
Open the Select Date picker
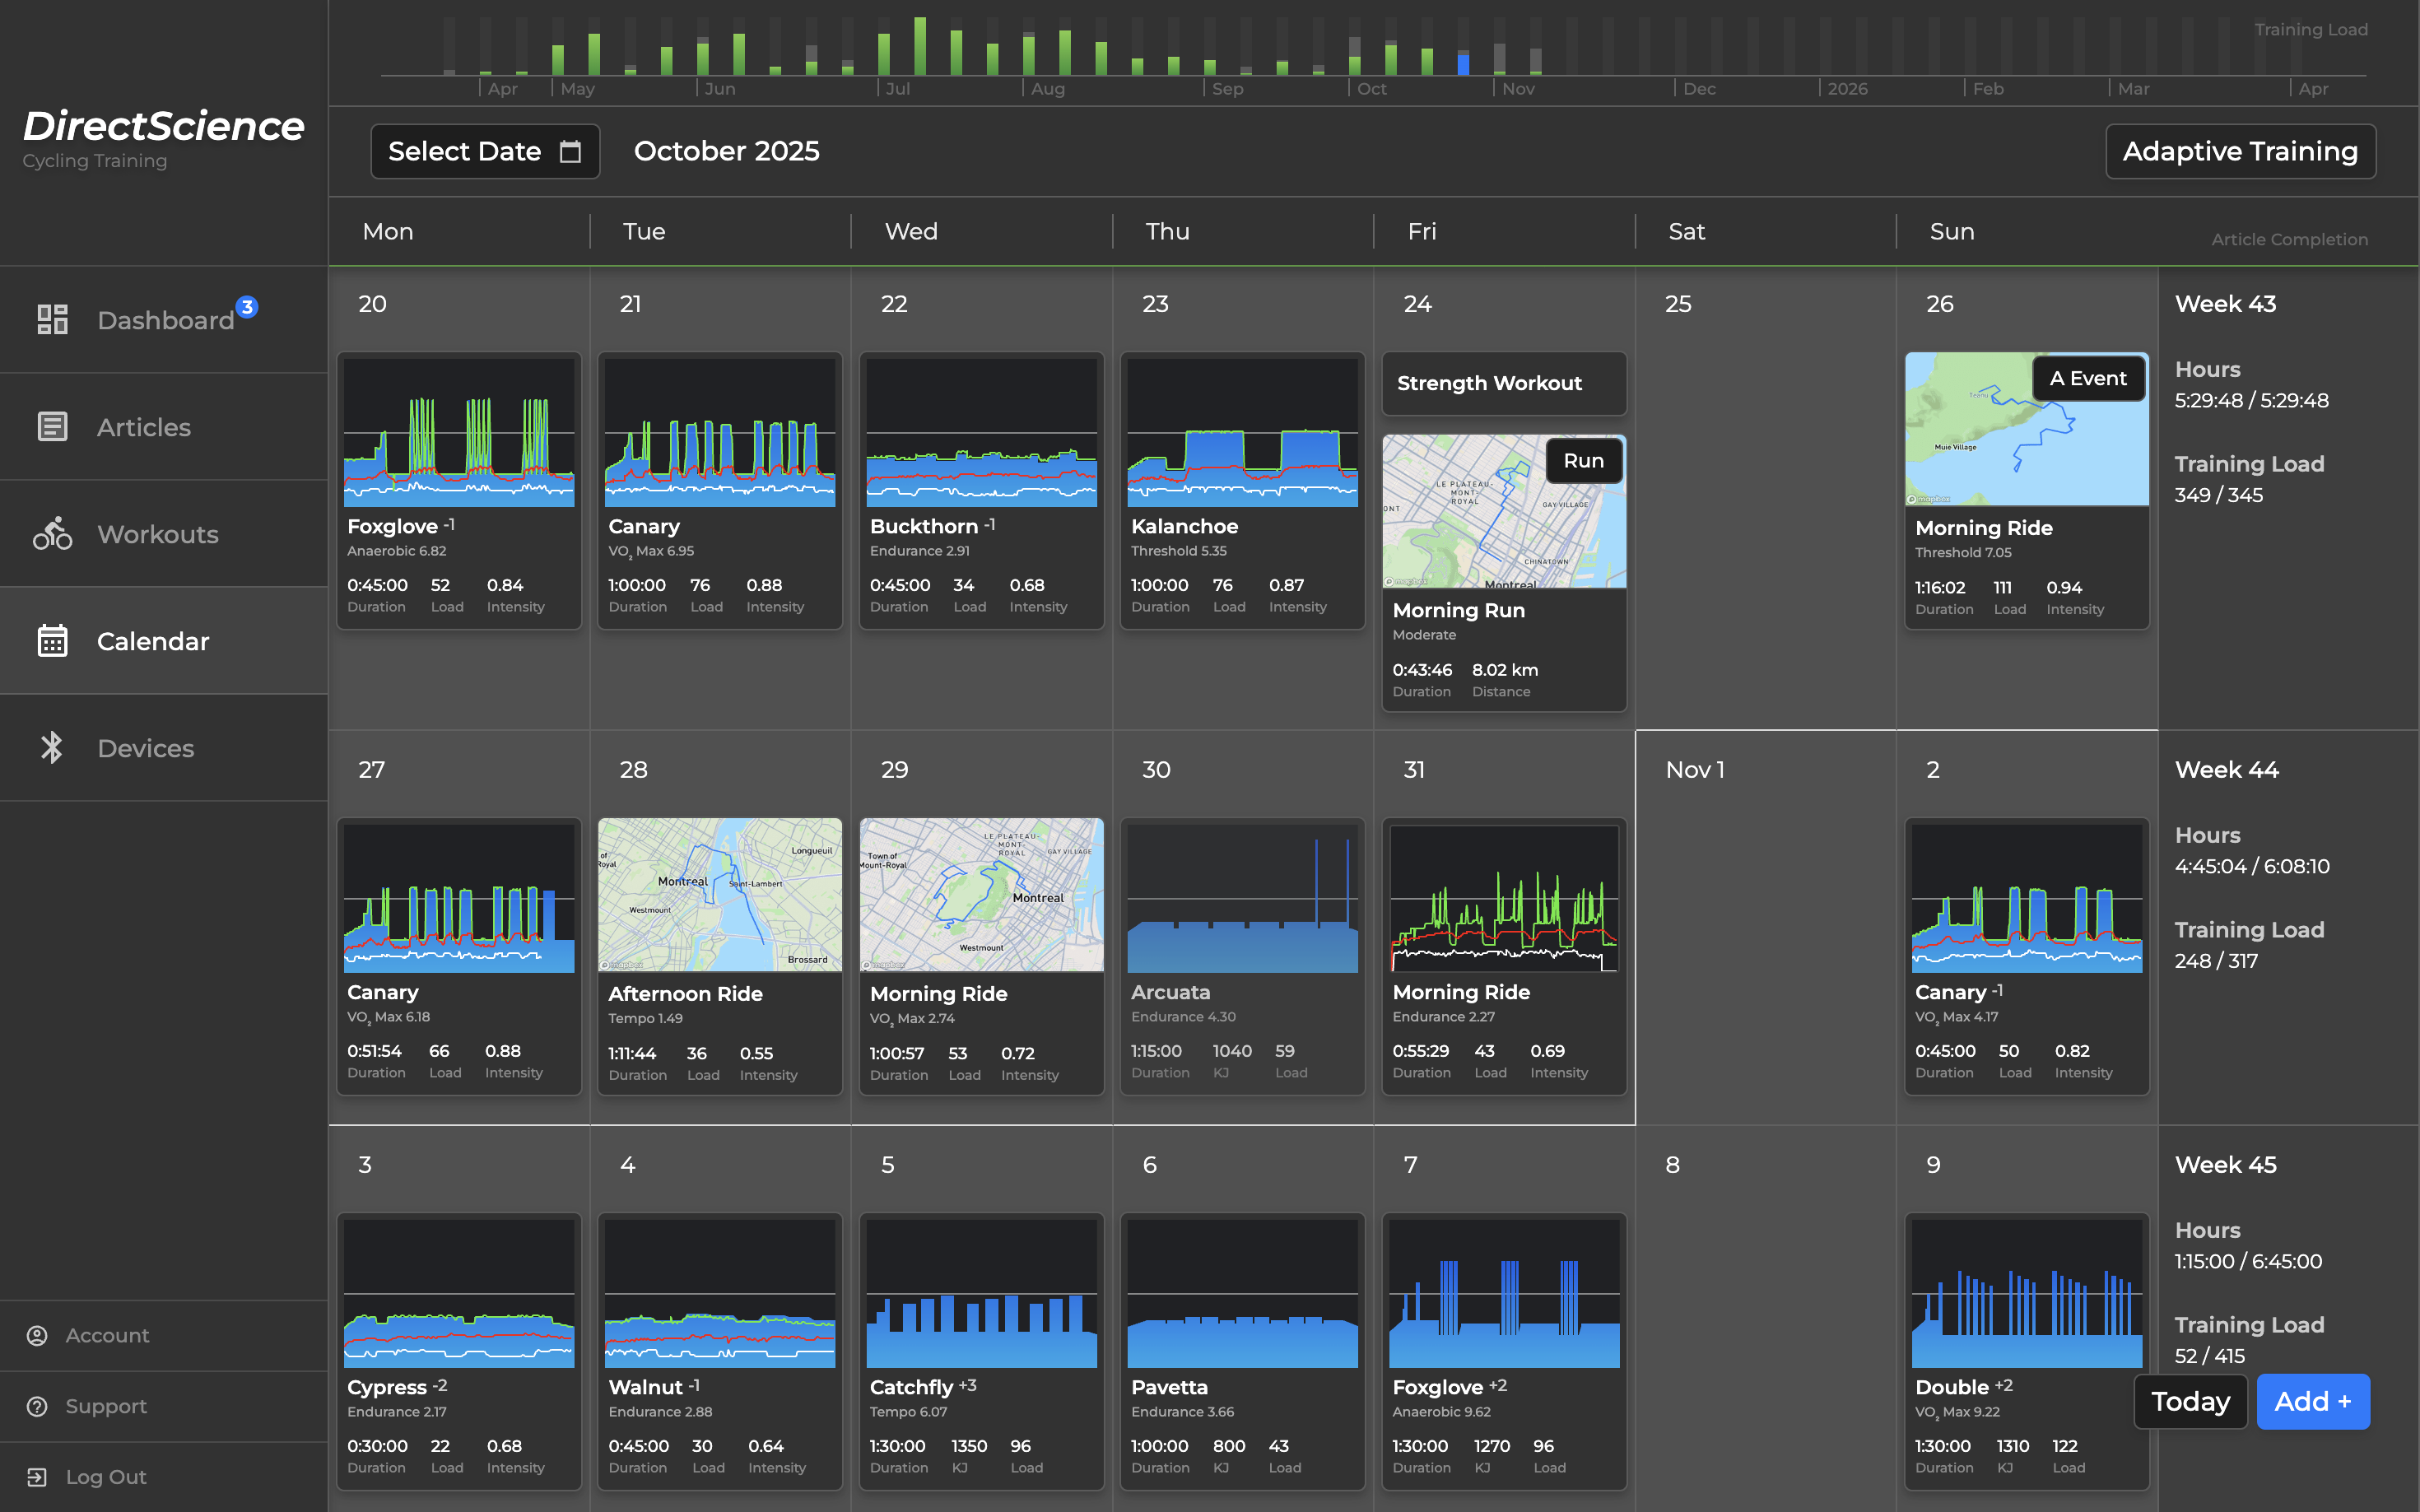485,151
